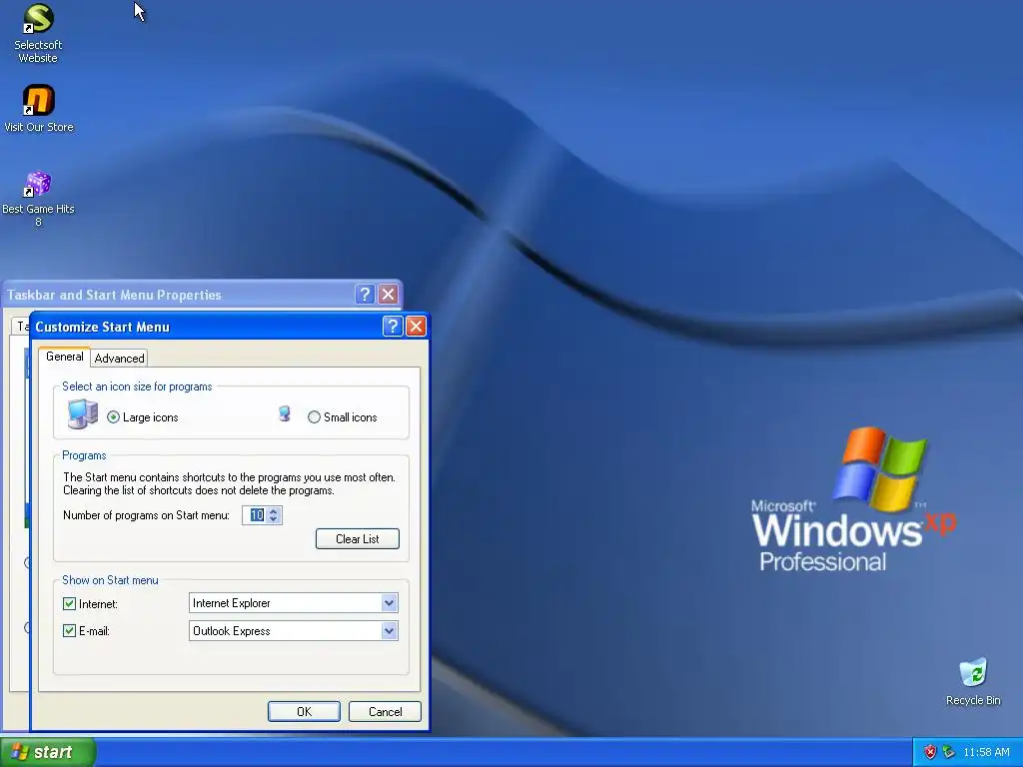Click the red security shield tray icon

[x=930, y=752]
